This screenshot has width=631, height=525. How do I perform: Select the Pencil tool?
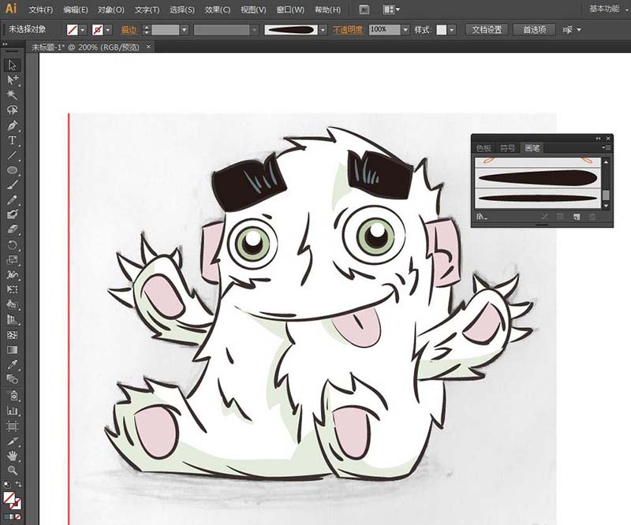[x=12, y=200]
